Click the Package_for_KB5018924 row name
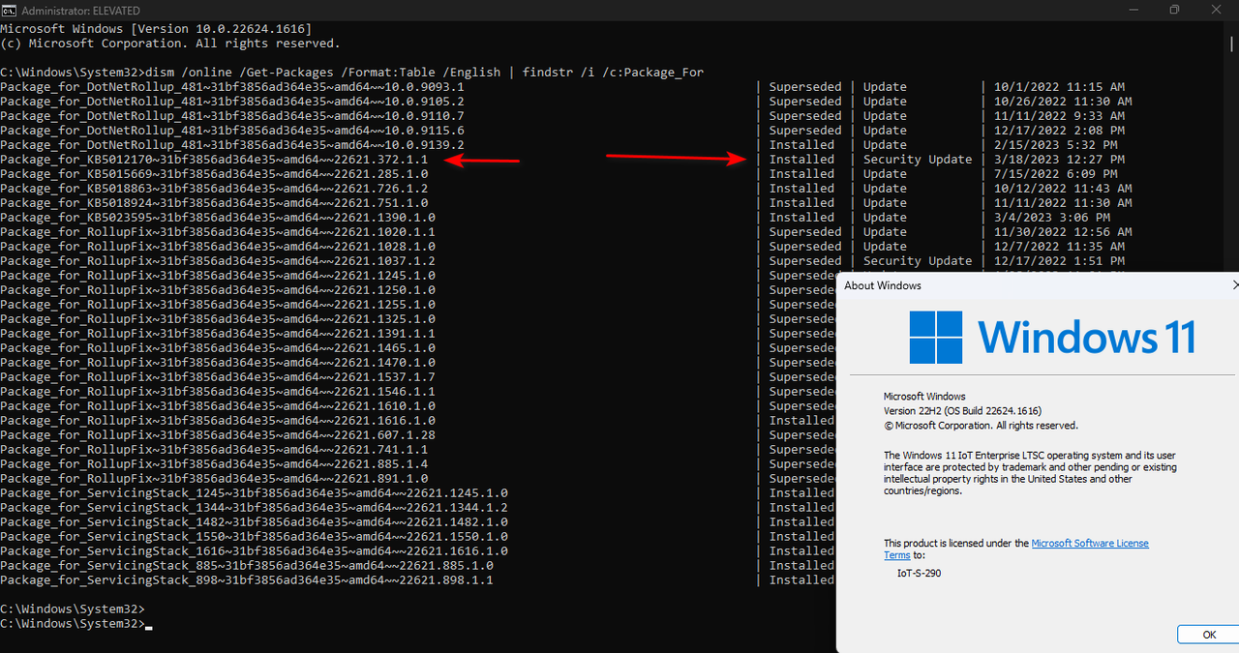This screenshot has width=1239, height=653. (x=214, y=203)
